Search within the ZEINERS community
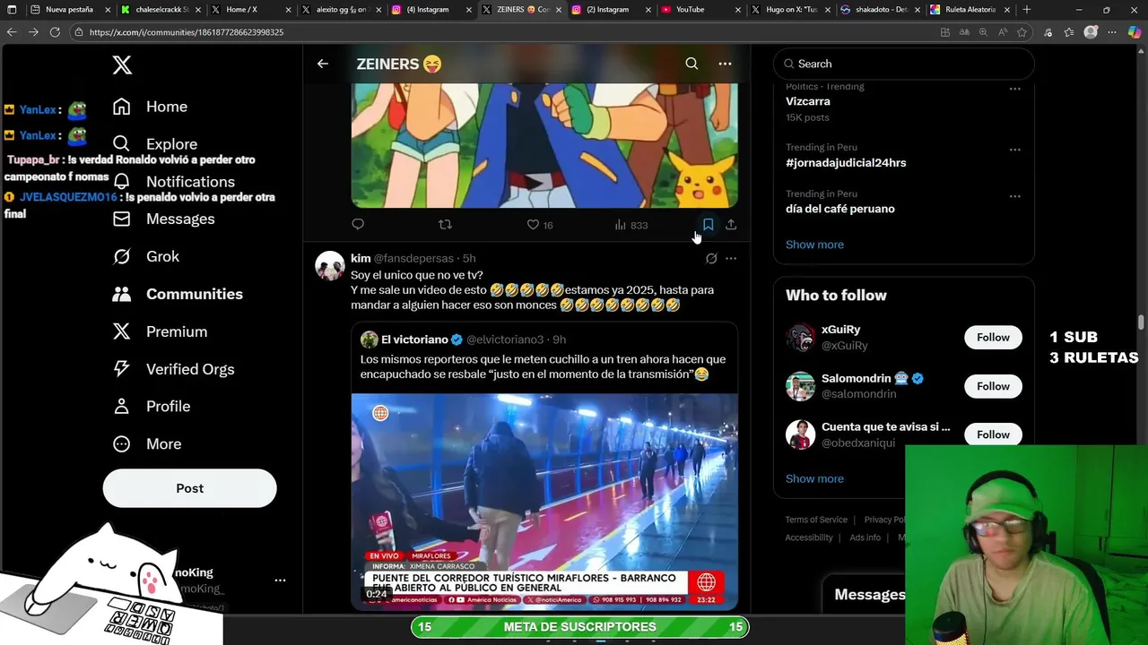This screenshot has width=1148, height=645. (691, 64)
